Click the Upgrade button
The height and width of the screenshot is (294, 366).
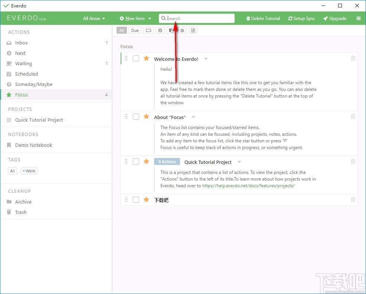click(335, 19)
